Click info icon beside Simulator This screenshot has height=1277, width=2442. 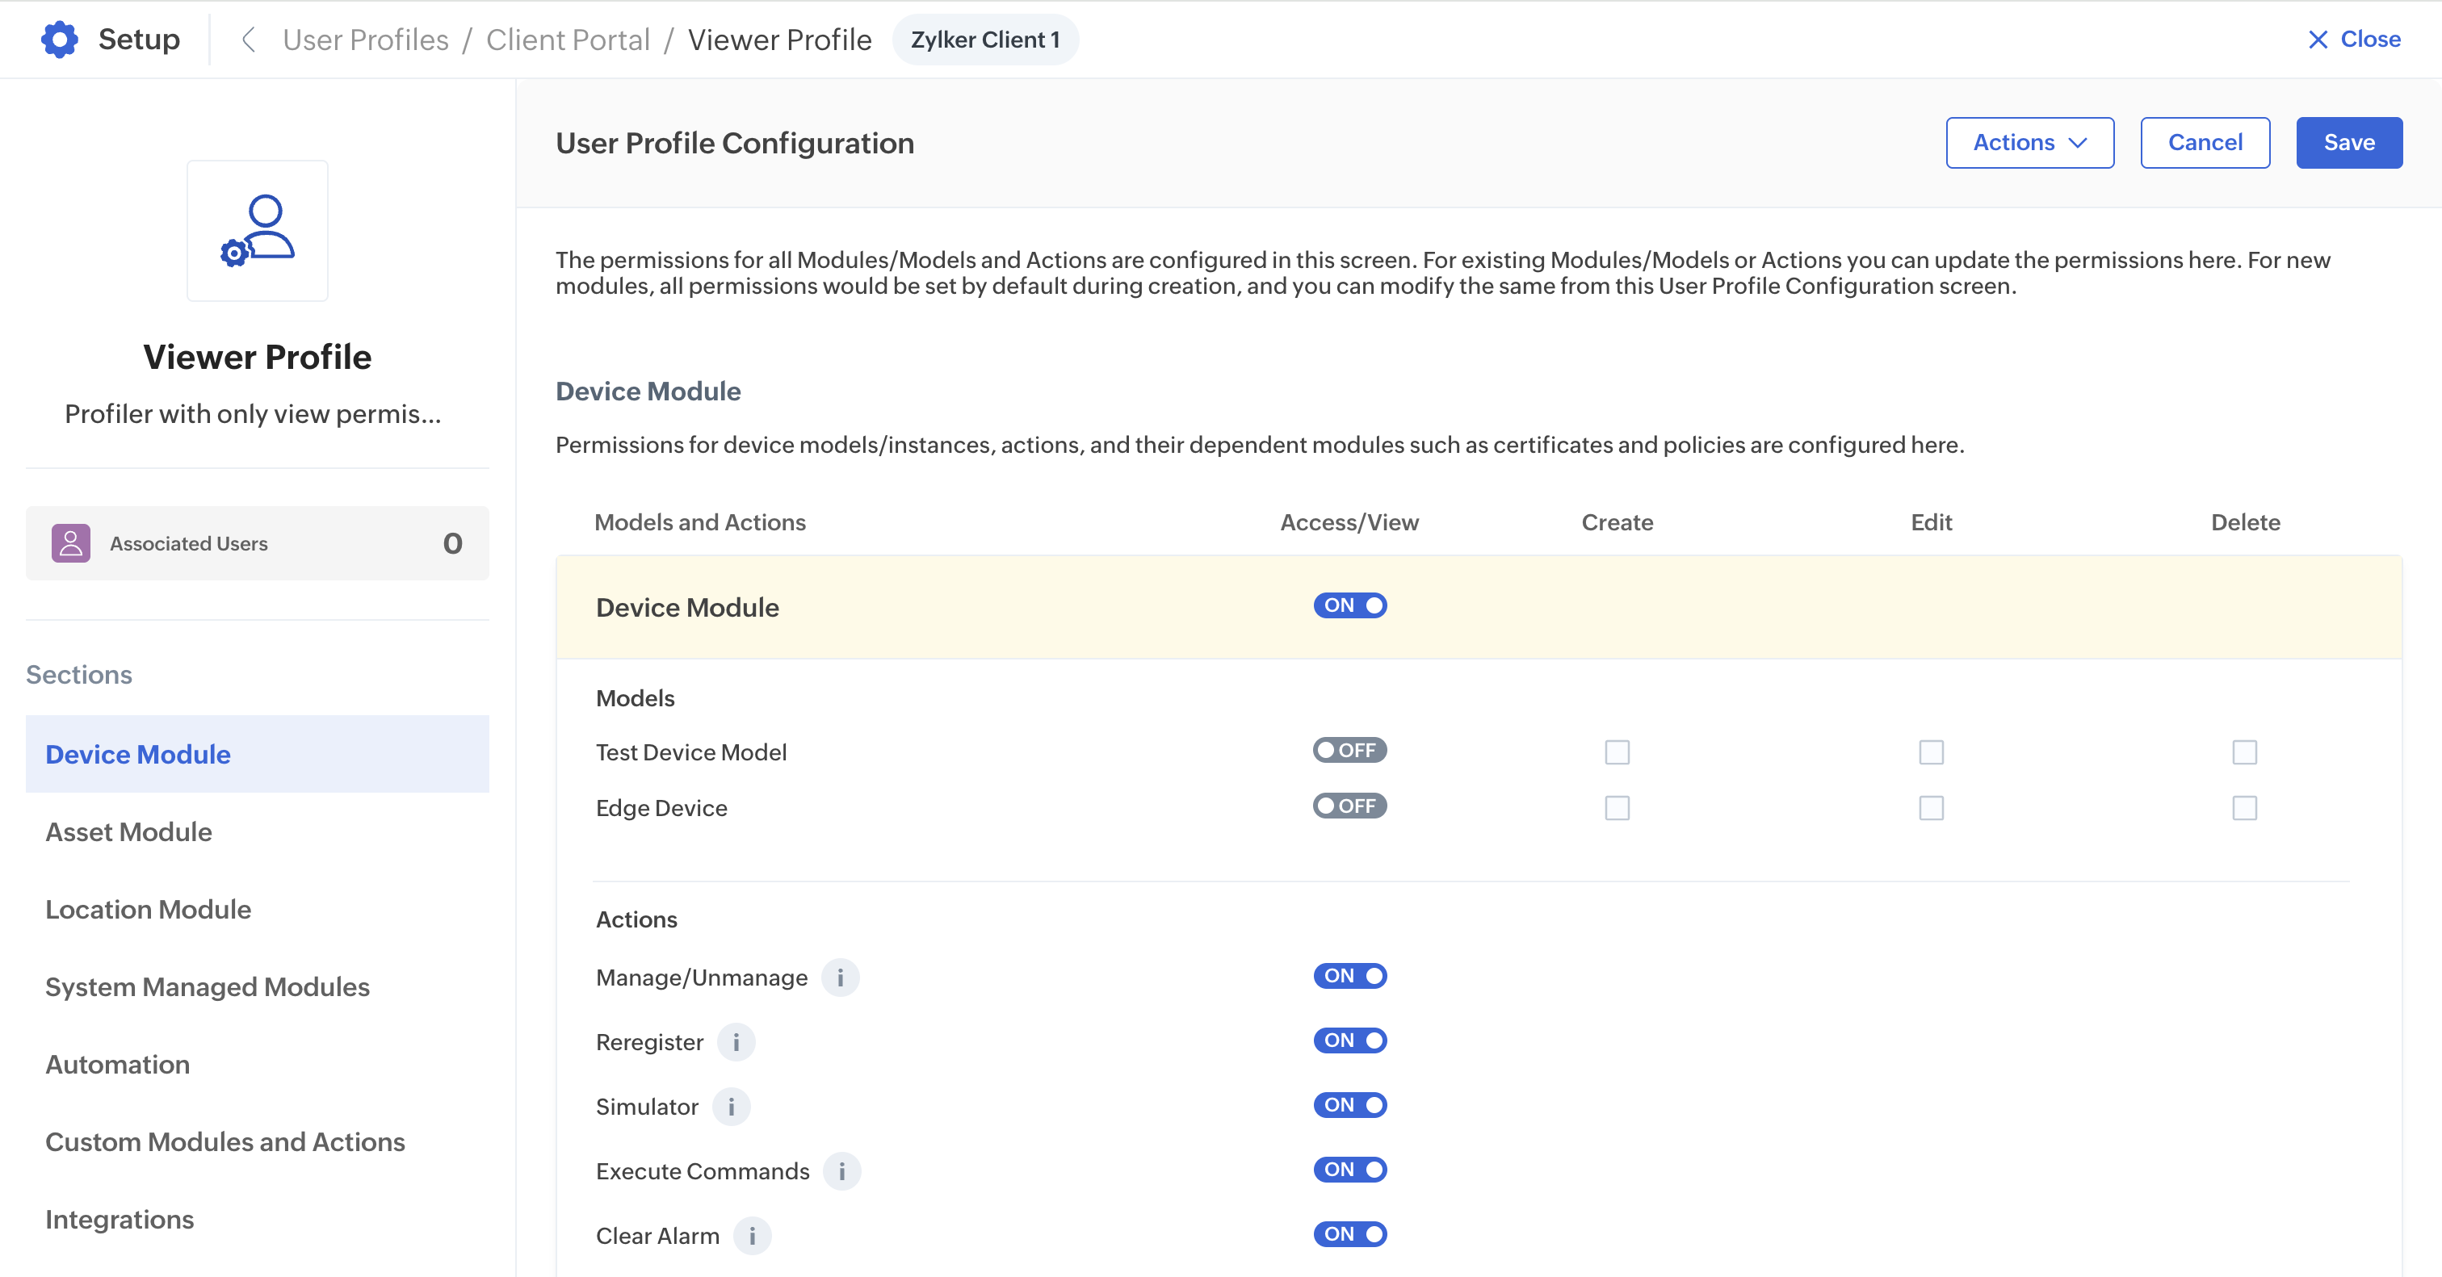click(x=731, y=1106)
